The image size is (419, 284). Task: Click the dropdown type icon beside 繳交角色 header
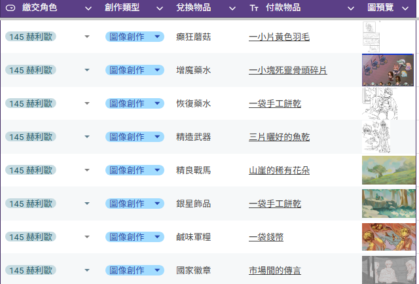(x=10, y=8)
